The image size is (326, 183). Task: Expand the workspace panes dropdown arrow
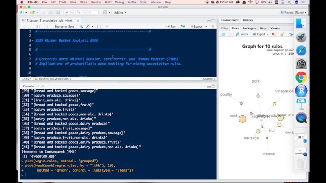click(110, 13)
